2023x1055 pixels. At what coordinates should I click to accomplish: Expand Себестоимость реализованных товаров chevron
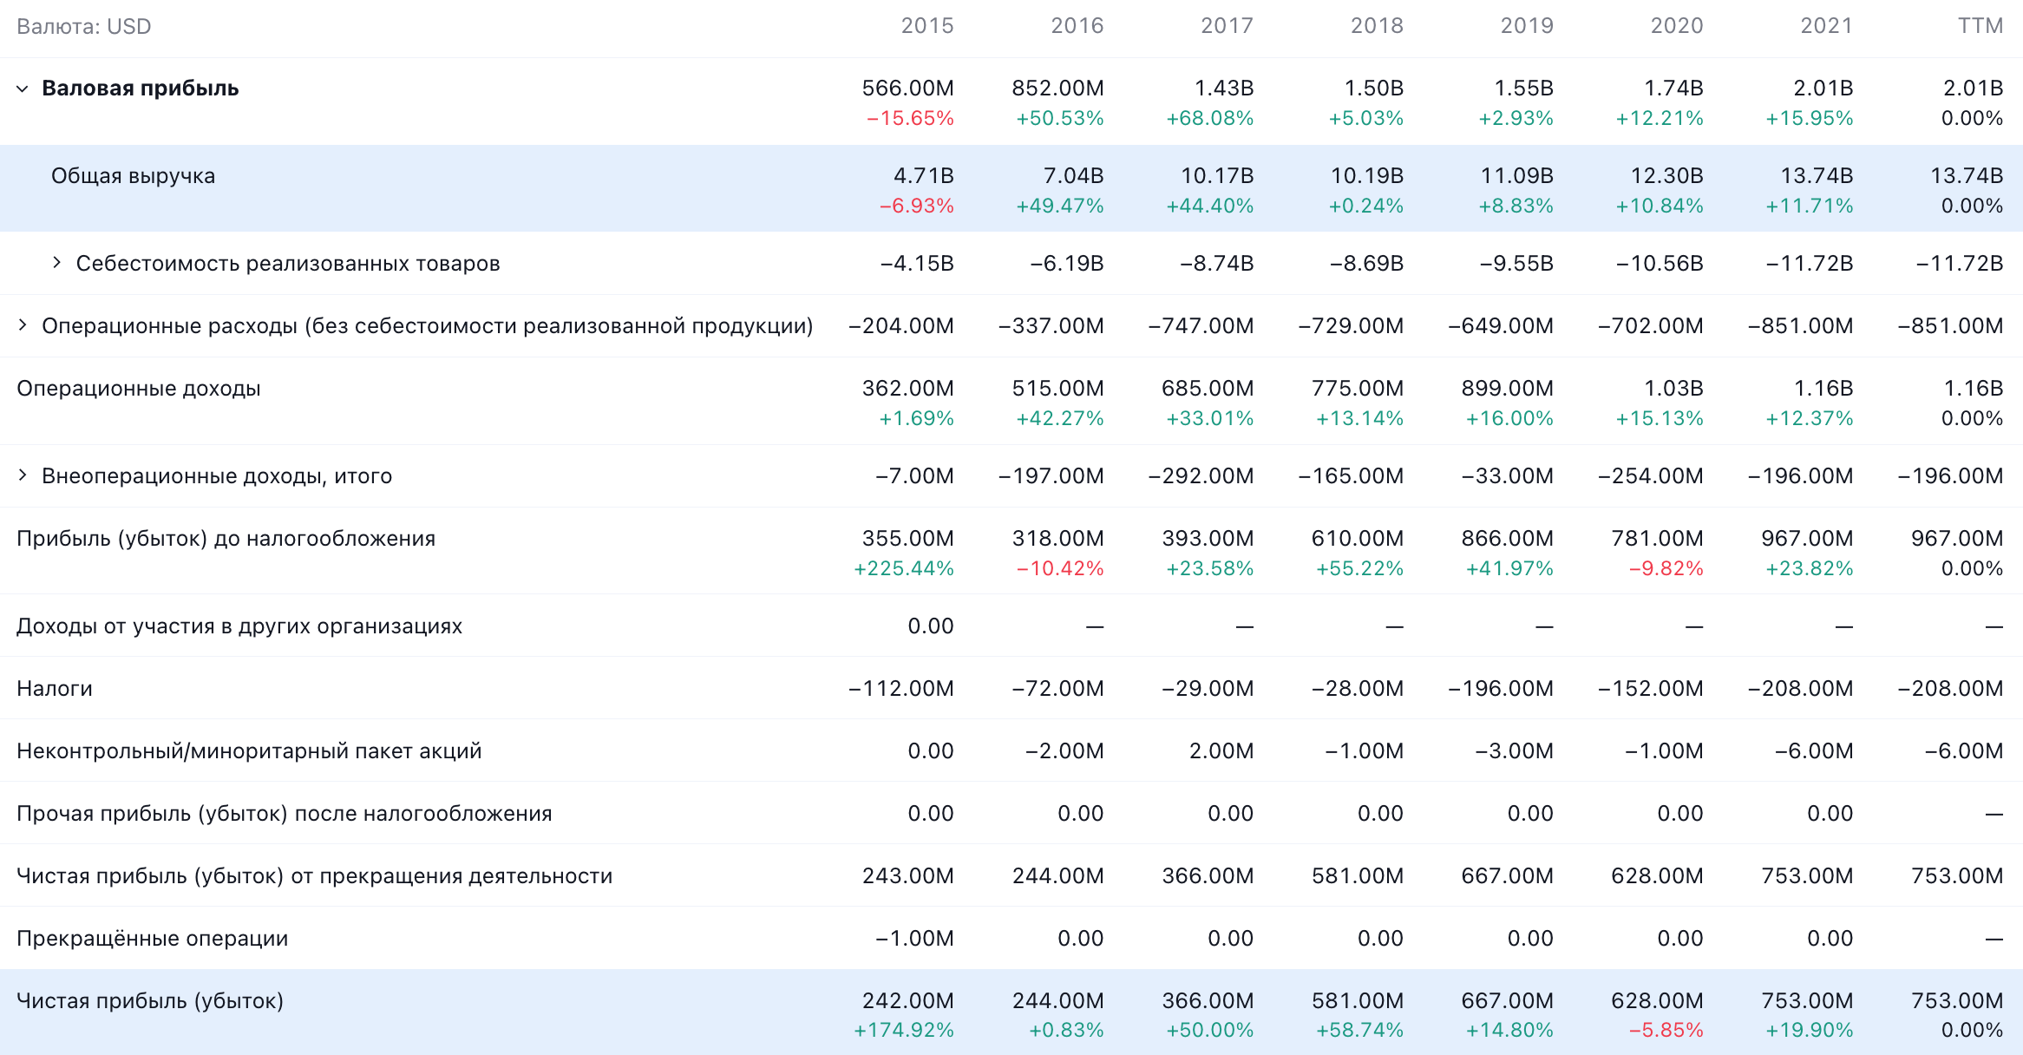[56, 263]
